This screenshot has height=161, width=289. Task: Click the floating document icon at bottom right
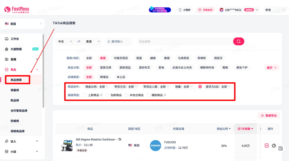coord(280,148)
